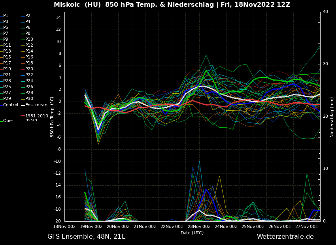Click the Niederschlag (mm) axis label

click(332, 117)
